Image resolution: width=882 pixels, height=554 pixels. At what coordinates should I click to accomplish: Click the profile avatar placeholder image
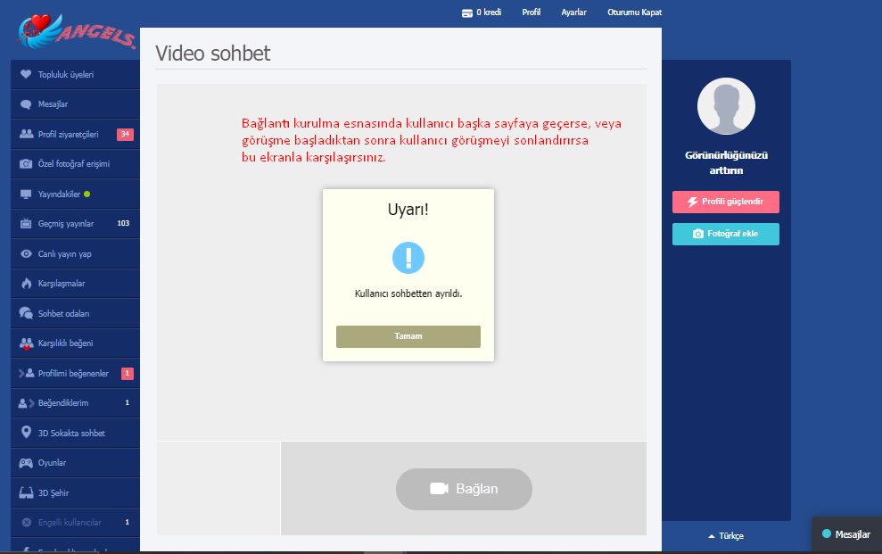click(x=726, y=106)
